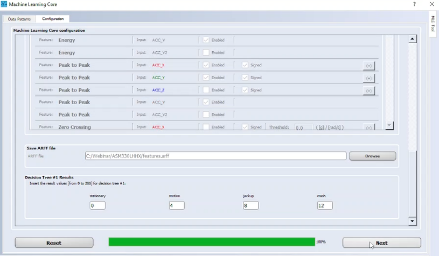Switch to the Data Patterns tab
The width and height of the screenshot is (439, 256).
tap(19, 19)
